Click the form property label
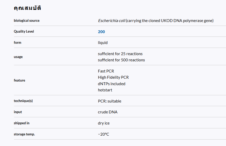 [17, 42]
